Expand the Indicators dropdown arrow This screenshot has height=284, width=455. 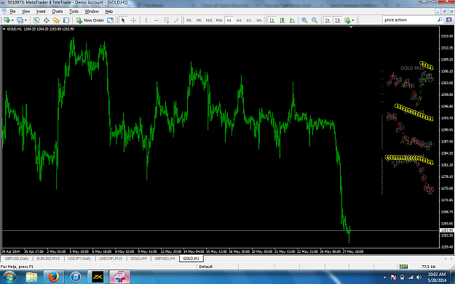click(353, 20)
